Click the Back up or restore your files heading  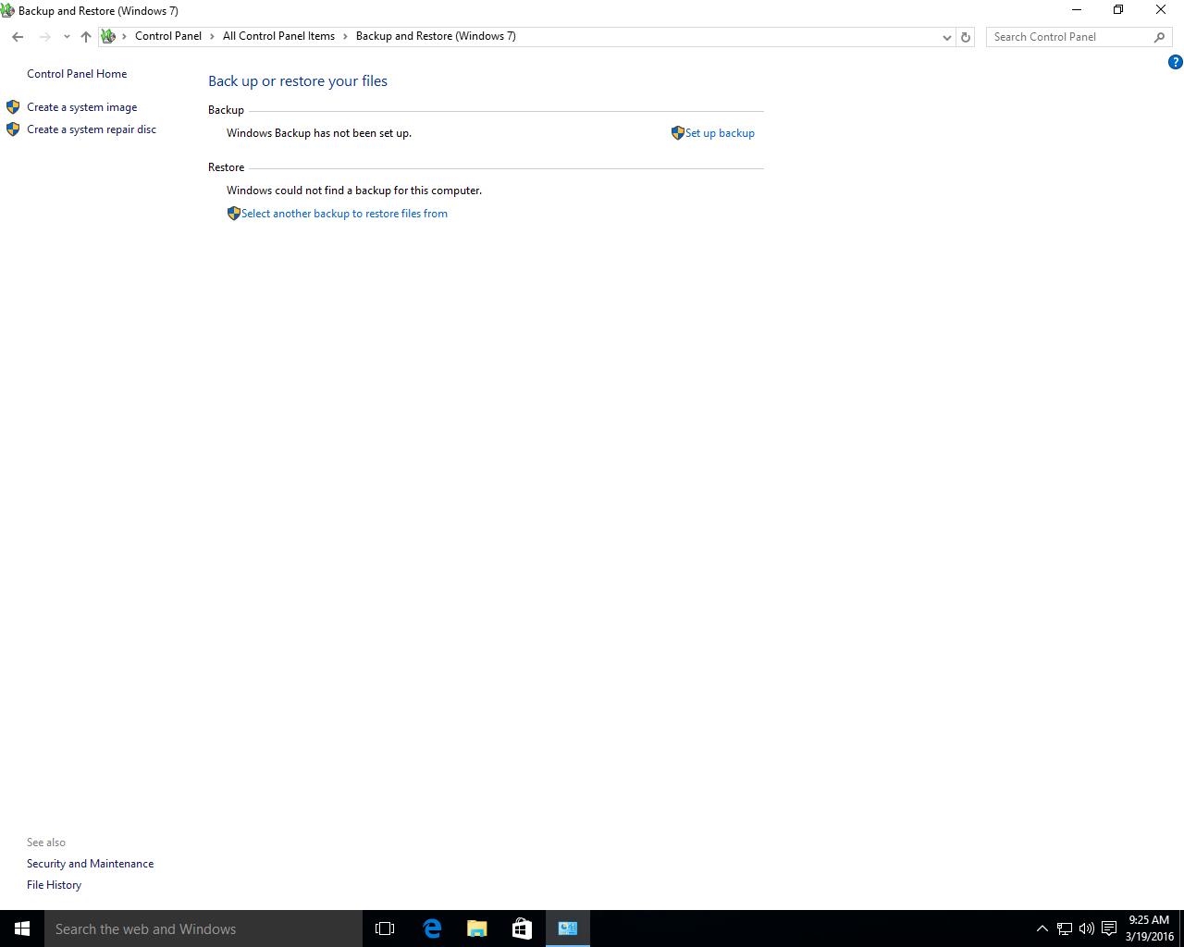click(x=298, y=81)
